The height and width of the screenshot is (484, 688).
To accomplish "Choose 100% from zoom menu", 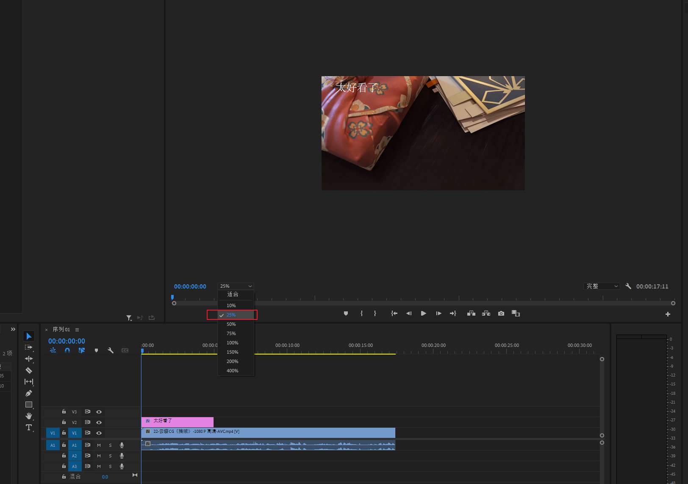I will (232, 343).
